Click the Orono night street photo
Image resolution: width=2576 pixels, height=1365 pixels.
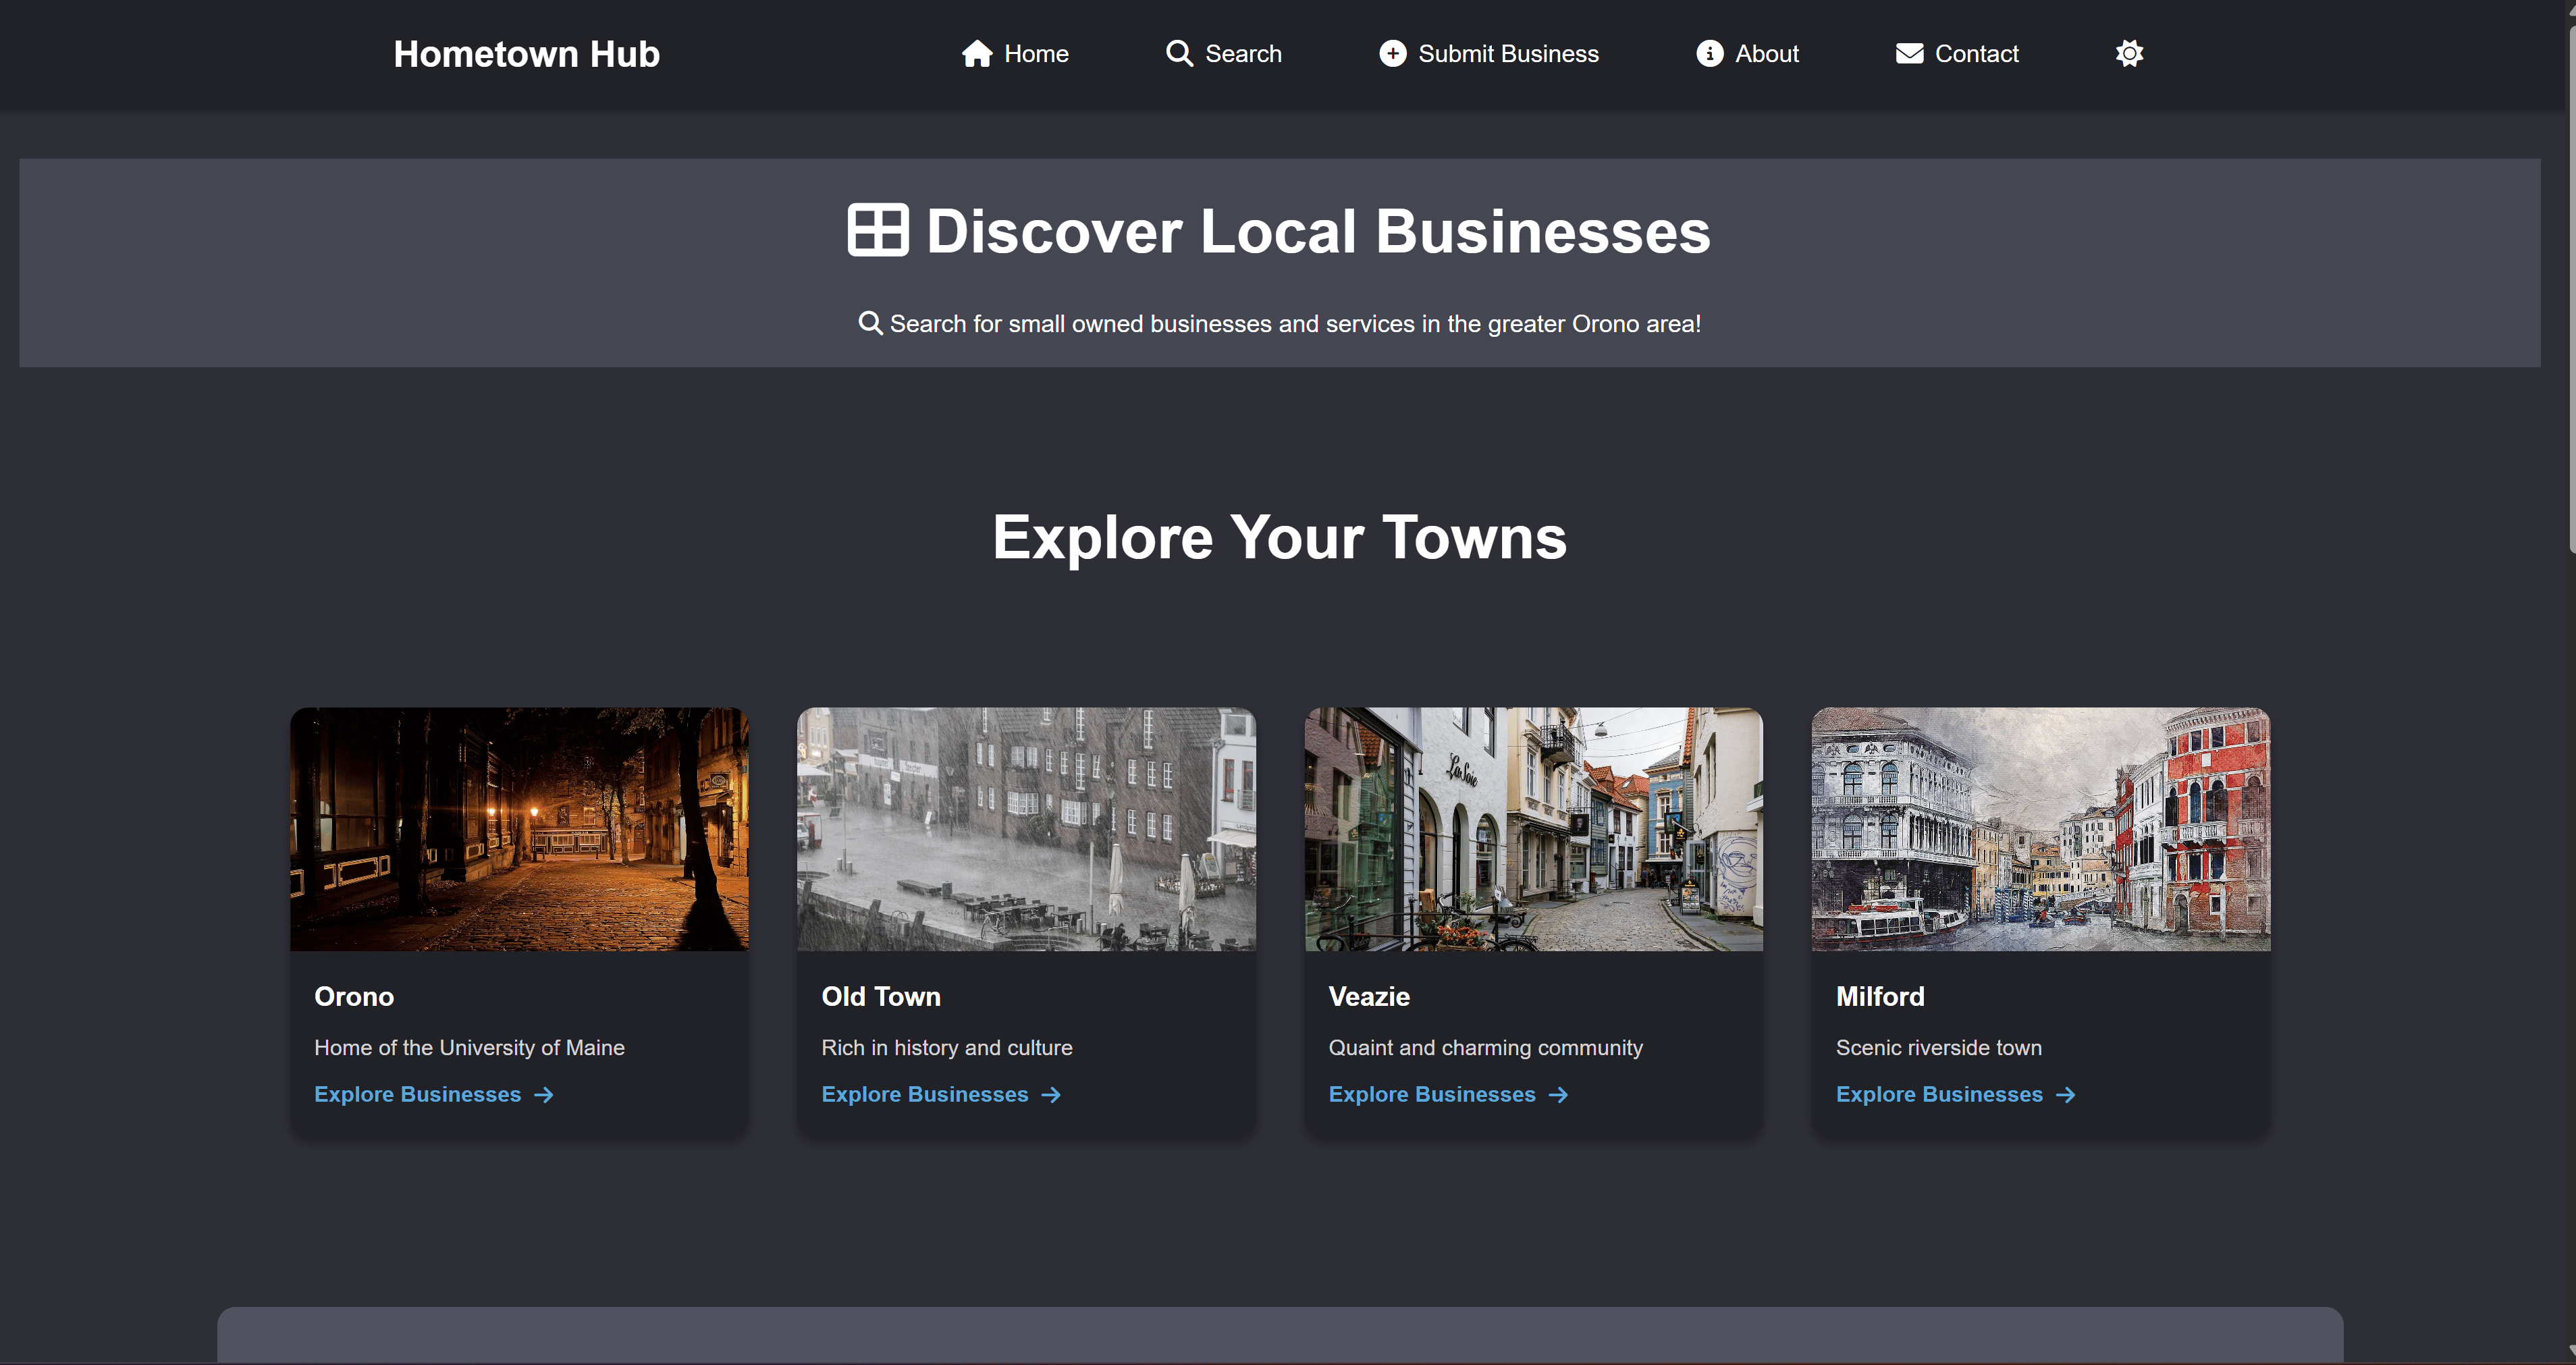tap(519, 829)
